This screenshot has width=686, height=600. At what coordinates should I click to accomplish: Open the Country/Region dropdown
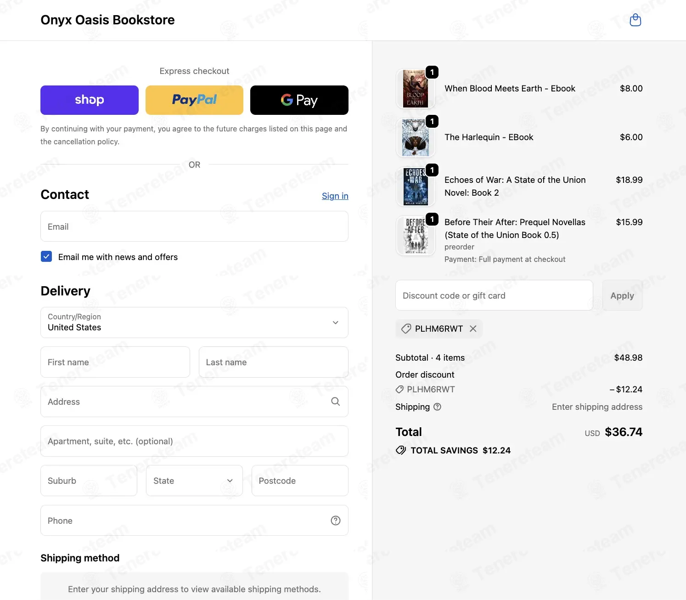[194, 323]
